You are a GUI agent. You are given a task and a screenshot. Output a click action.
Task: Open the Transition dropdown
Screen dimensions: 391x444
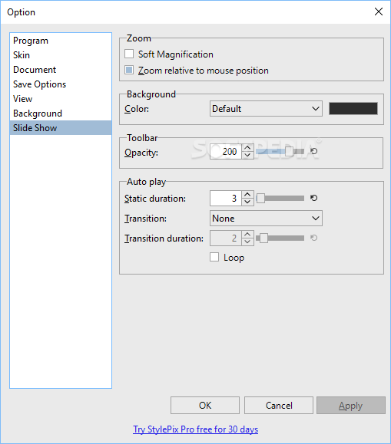click(266, 219)
